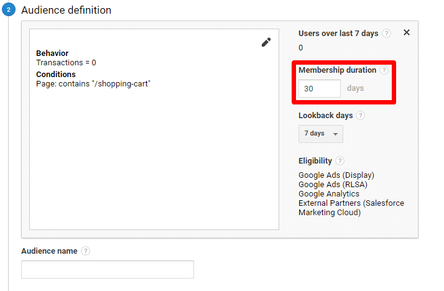Click Google Analytics eligibility entry
Viewport: 444px width, 291px height.
[329, 194]
